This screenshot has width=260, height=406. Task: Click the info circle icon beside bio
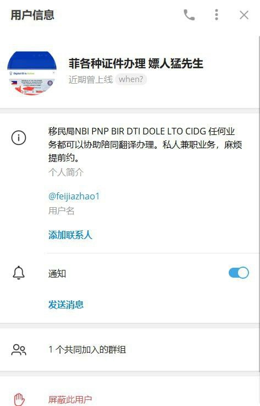point(19,138)
